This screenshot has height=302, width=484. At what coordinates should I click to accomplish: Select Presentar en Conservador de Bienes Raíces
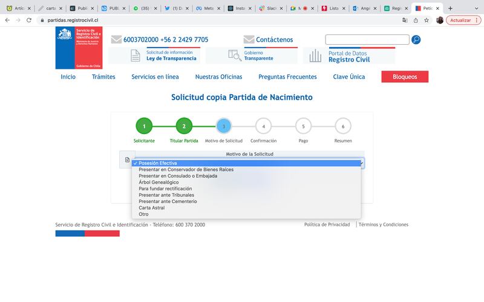point(246,170)
